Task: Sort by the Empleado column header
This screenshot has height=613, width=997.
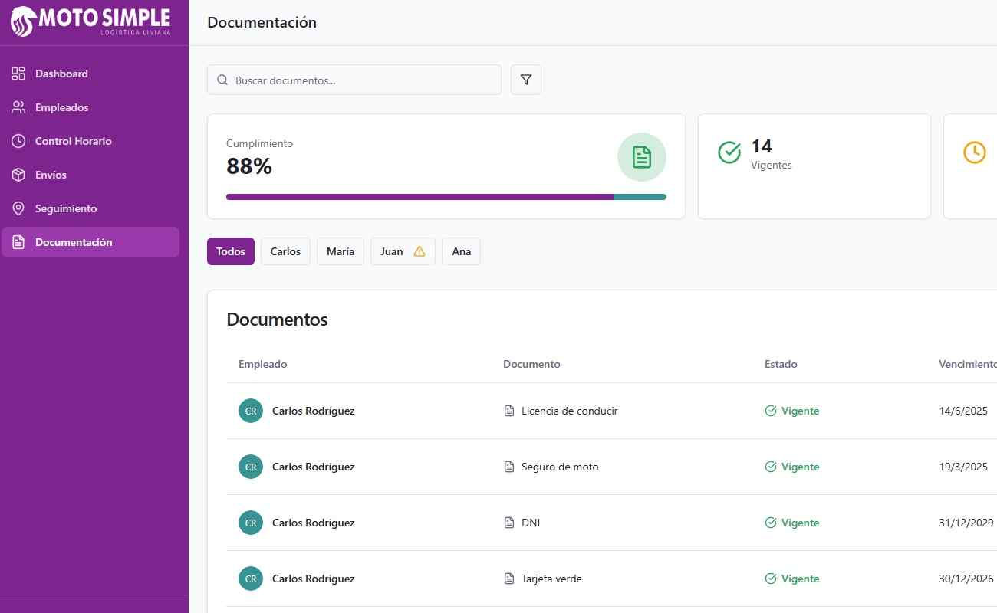Action: tap(263, 364)
